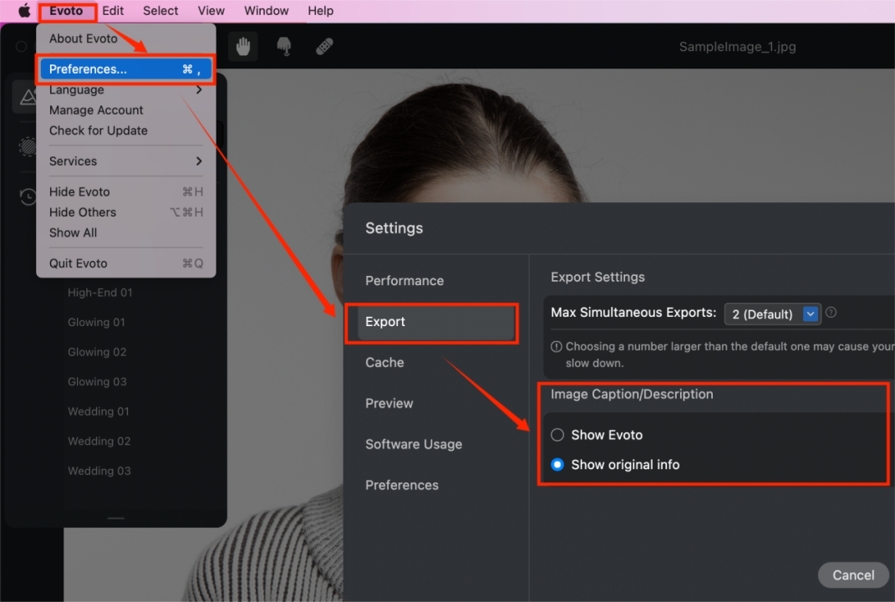
Task: Select the Hand pan tool
Action: click(x=243, y=47)
